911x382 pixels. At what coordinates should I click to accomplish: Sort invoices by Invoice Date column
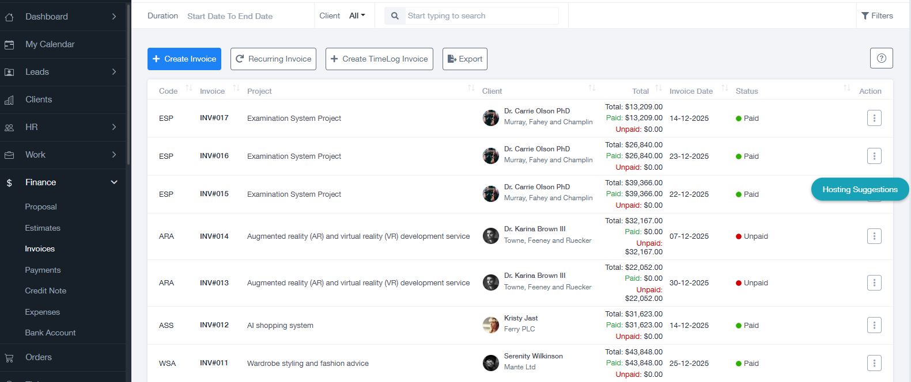point(724,89)
